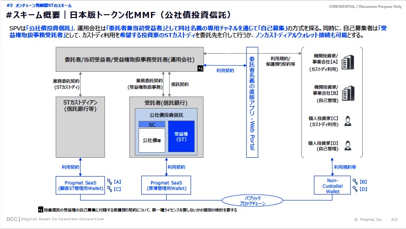Click the key icon labeled [A]

coord(110,182)
